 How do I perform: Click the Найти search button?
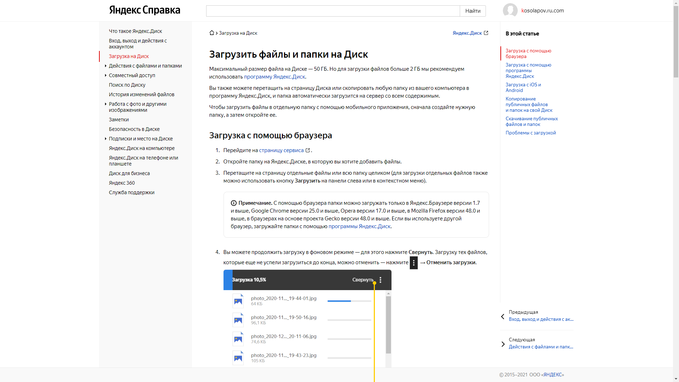click(x=473, y=11)
